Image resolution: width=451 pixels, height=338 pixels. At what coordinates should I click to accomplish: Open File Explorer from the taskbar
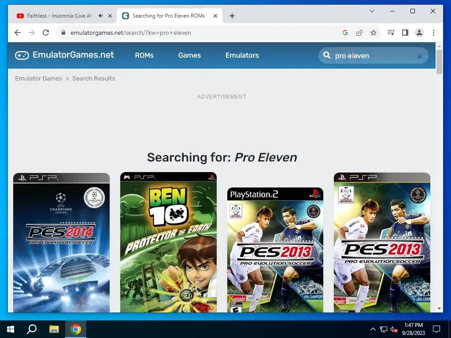click(54, 329)
